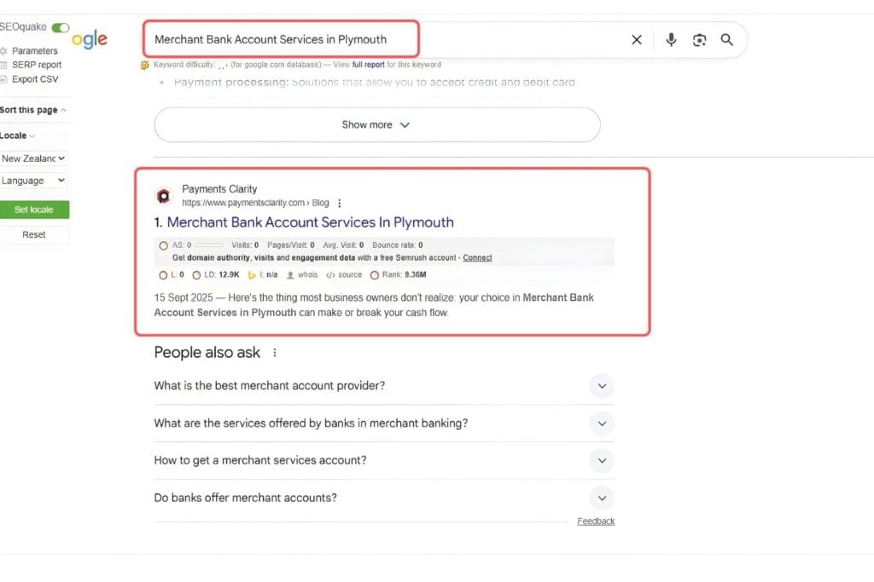Open the whois lookup link

point(302,275)
